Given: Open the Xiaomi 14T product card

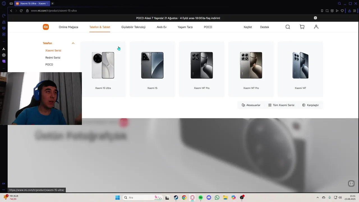Looking at the screenshot, I should click(x=300, y=69).
